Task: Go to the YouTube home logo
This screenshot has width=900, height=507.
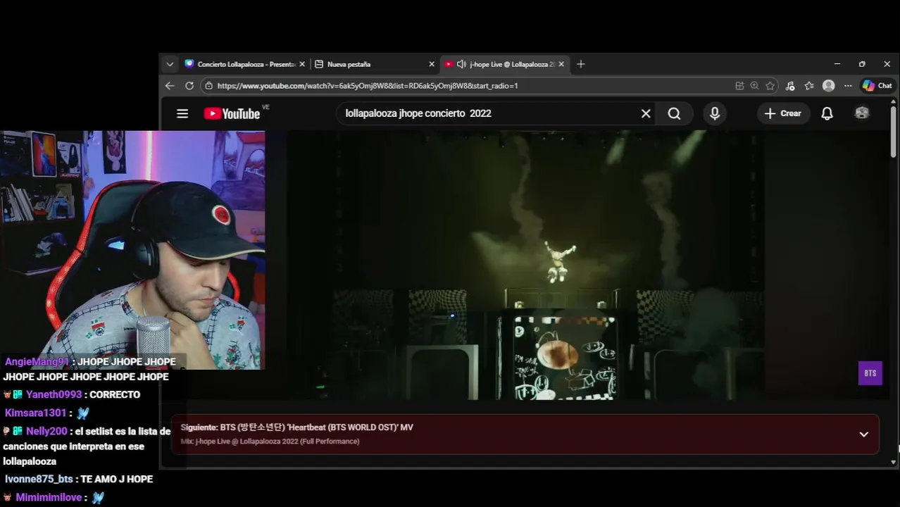Action: (x=232, y=113)
